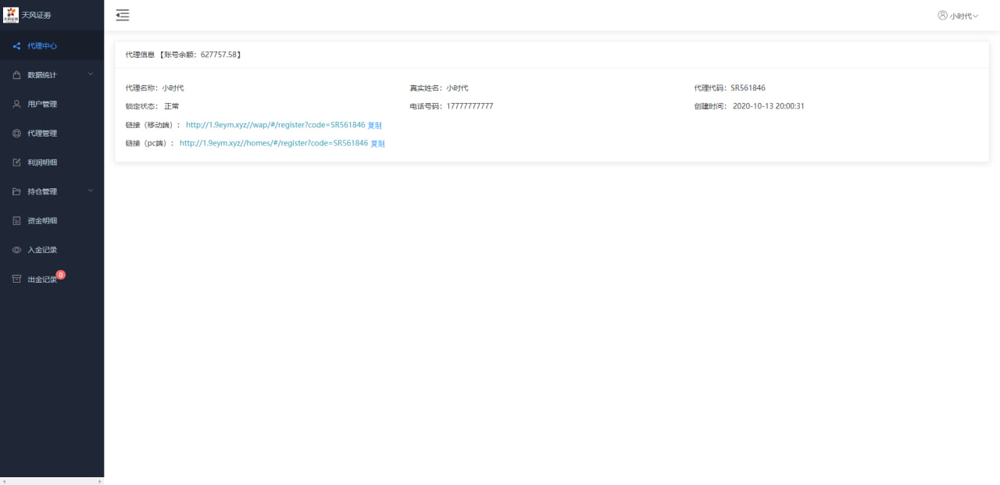Click the agent code SR561846
Image resolution: width=1000 pixels, height=485 pixels.
748,87
